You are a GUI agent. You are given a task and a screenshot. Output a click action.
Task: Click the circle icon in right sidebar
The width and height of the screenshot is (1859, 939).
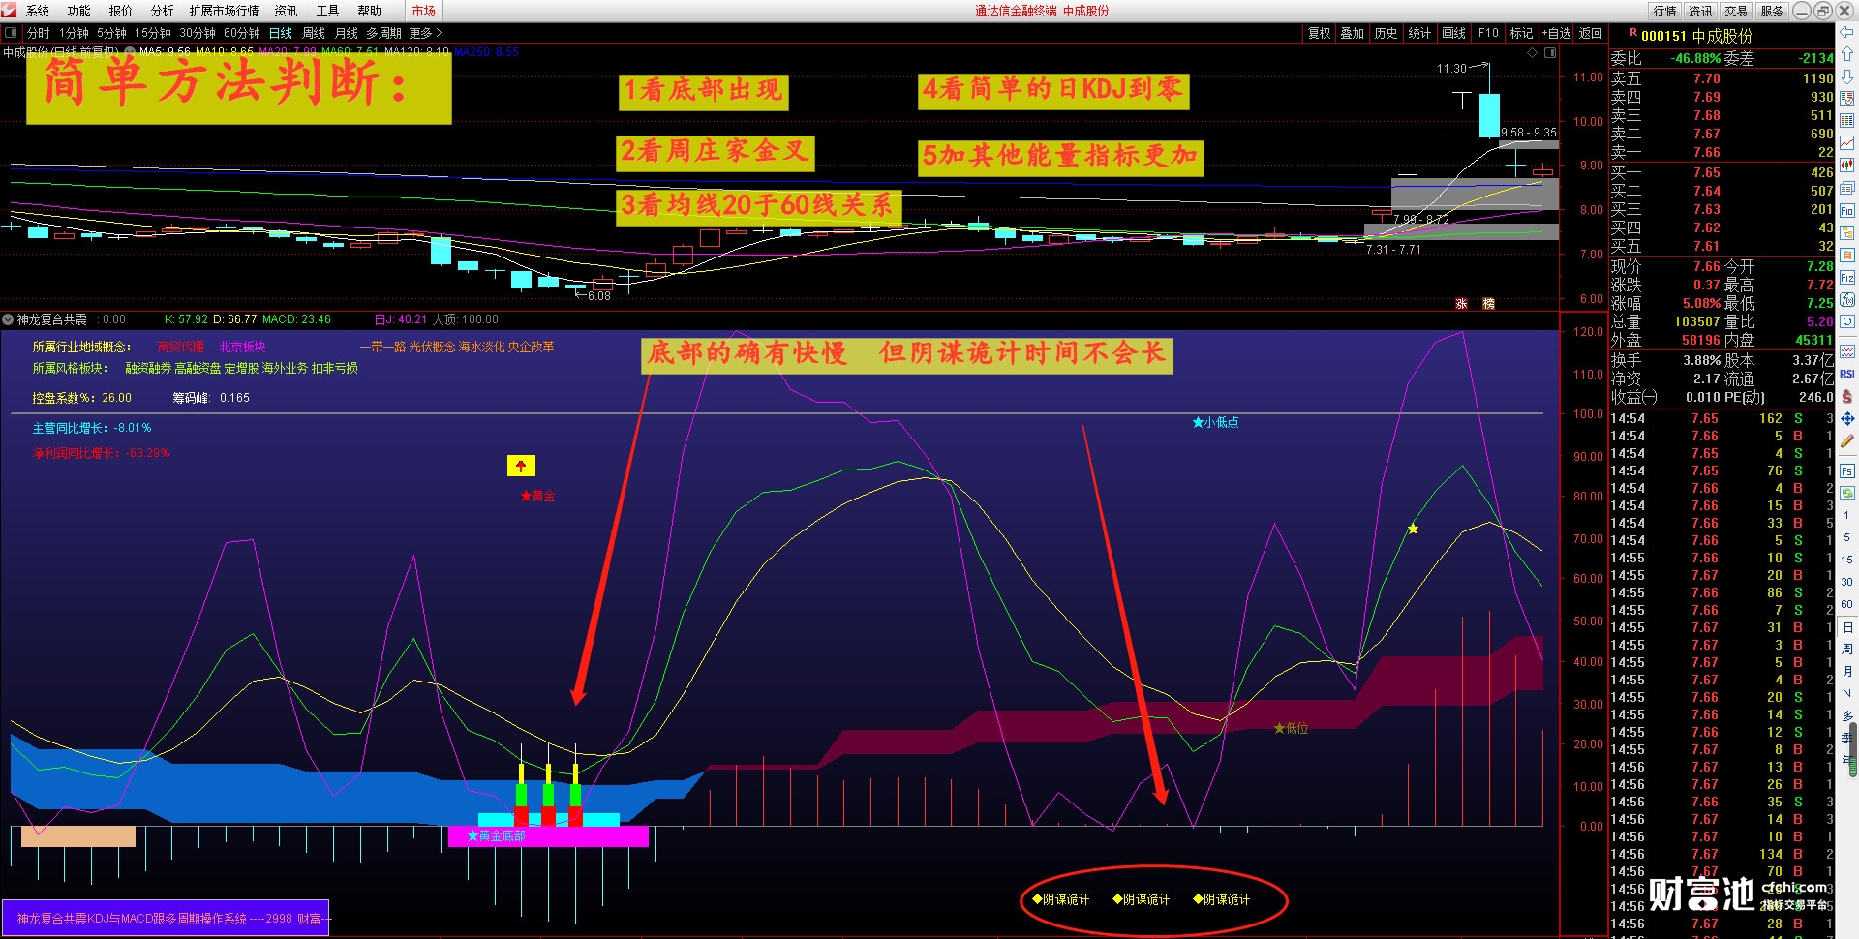click(x=1847, y=321)
